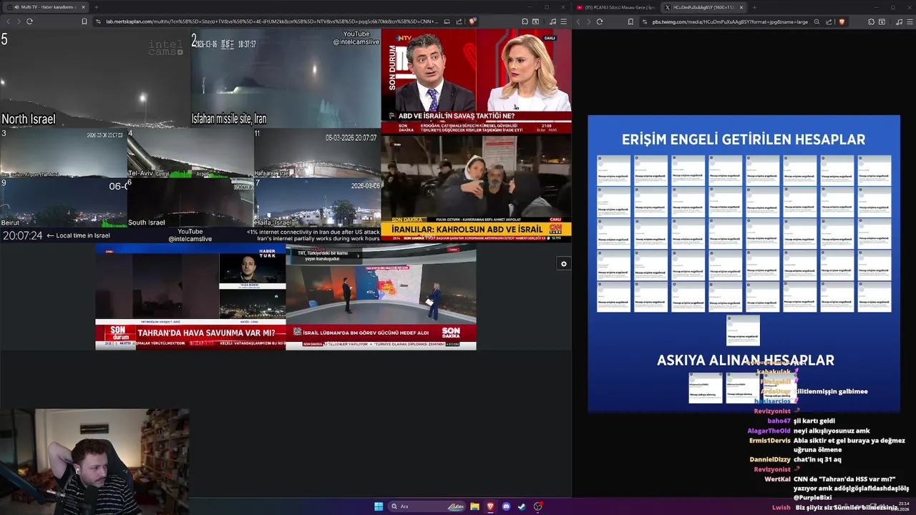Close the Multi TV tab
Screen dimensions: 916x515
(x=83, y=7)
